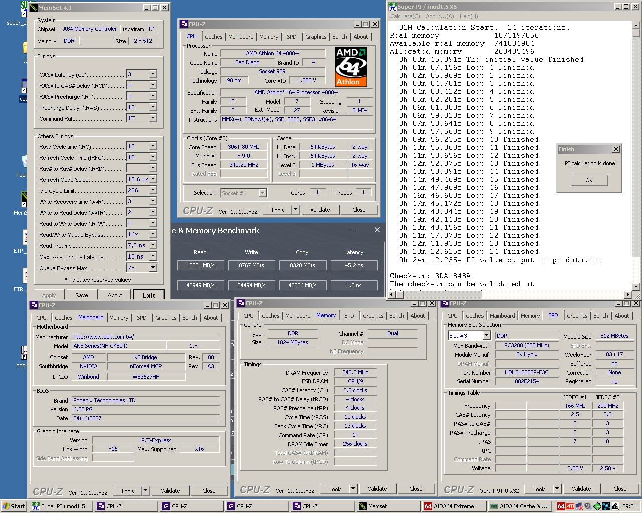Image resolution: width=642 pixels, height=513 pixels.
Task: Switch to the Caches tab in CPU-Z CPU window
Action: (213, 37)
